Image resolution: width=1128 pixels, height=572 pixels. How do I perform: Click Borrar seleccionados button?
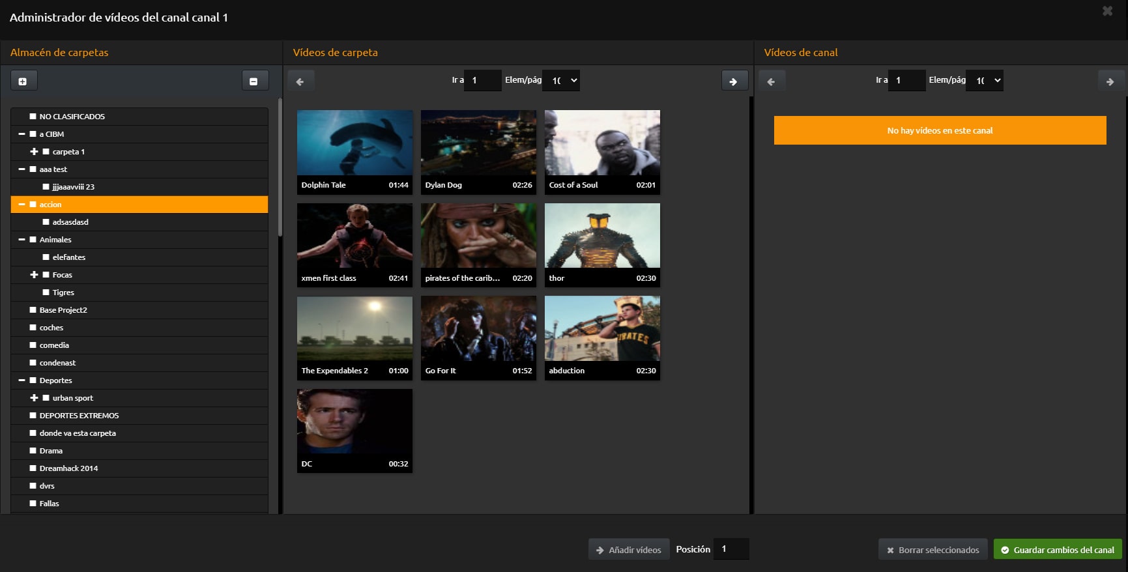(933, 550)
